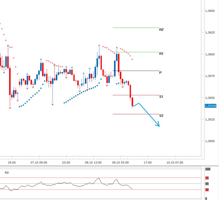Click the P pivot point label

(160, 72)
